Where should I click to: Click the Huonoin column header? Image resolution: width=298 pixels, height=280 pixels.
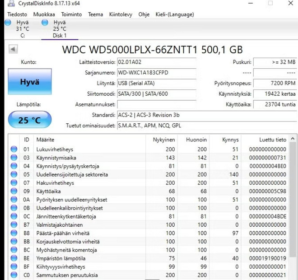click(x=193, y=140)
